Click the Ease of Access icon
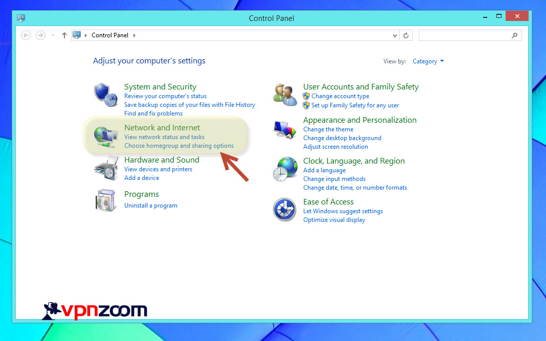This screenshot has width=546, height=341. tap(284, 209)
